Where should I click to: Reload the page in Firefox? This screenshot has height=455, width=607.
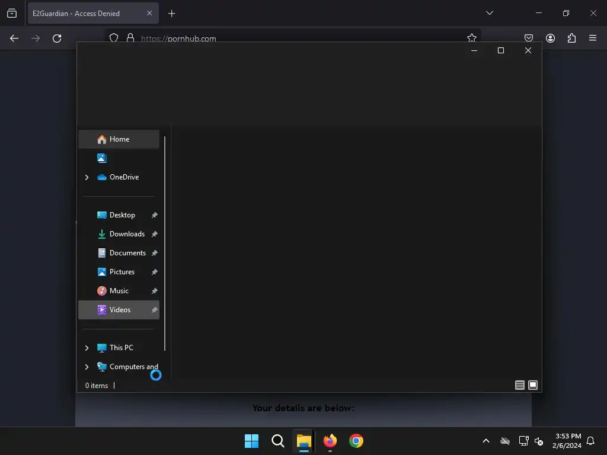pos(57,39)
